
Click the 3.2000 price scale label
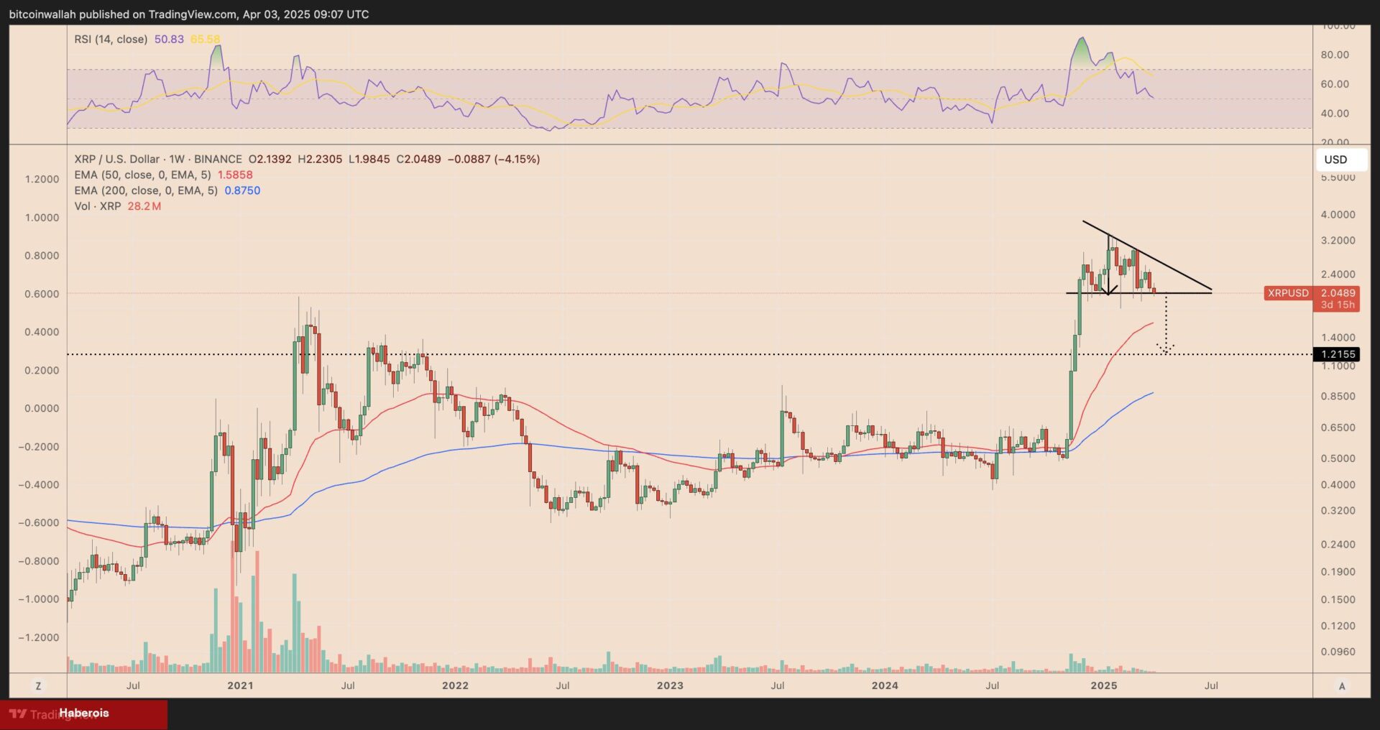point(1338,241)
